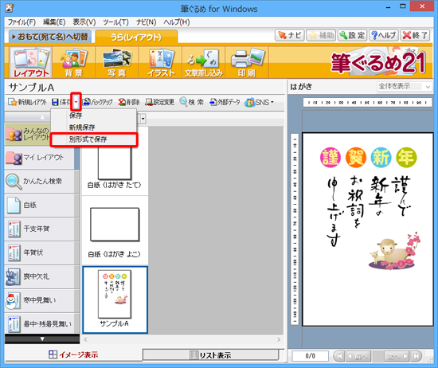Image resolution: width=438 pixels, height=368 pixels.
Task: Select the 白紙 category
Action: (39, 205)
